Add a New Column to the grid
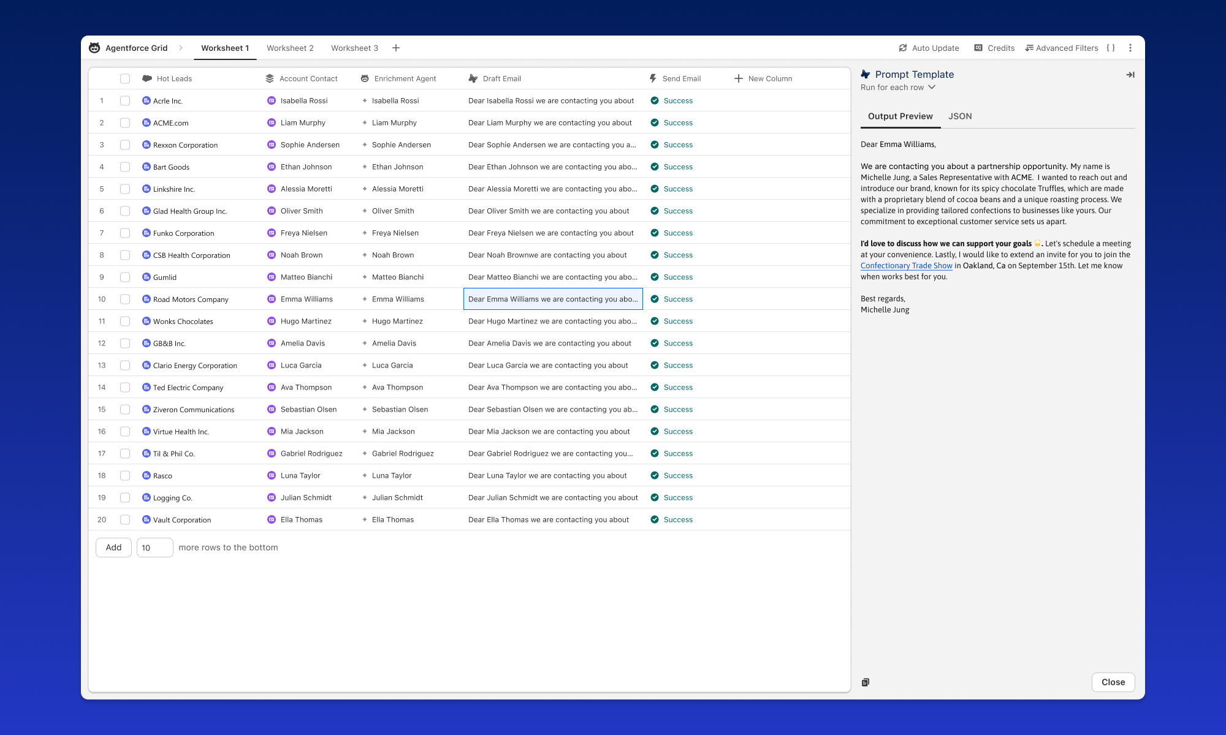 tap(763, 78)
